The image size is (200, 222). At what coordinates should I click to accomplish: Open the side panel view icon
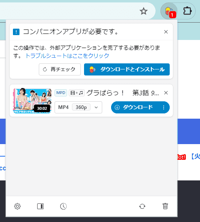(x=40, y=206)
